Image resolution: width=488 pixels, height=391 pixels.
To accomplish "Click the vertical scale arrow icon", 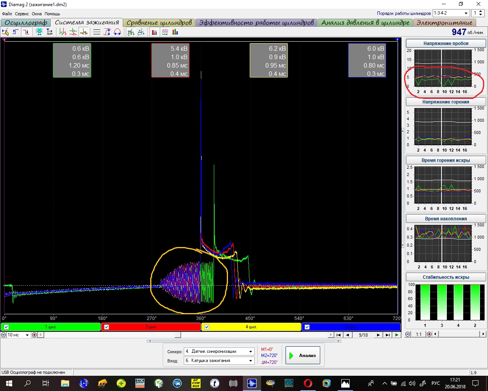I will point(107,32).
